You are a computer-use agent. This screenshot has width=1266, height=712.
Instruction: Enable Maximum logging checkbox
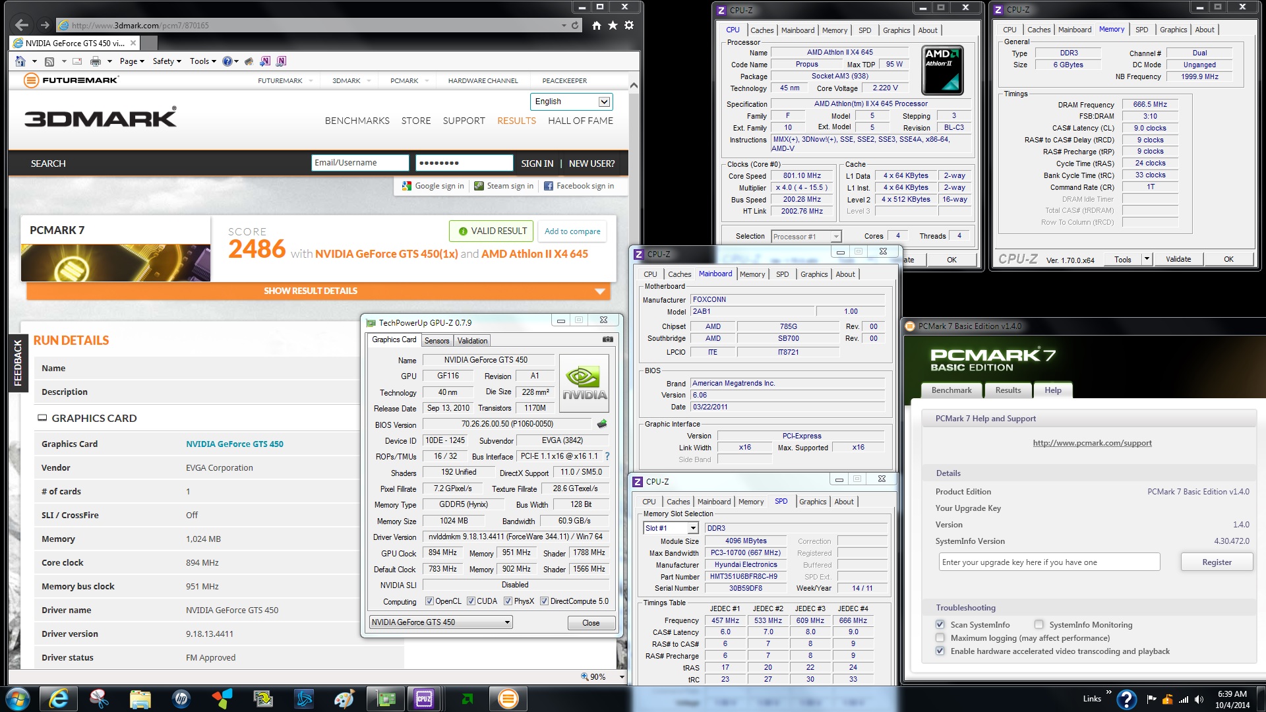940,638
